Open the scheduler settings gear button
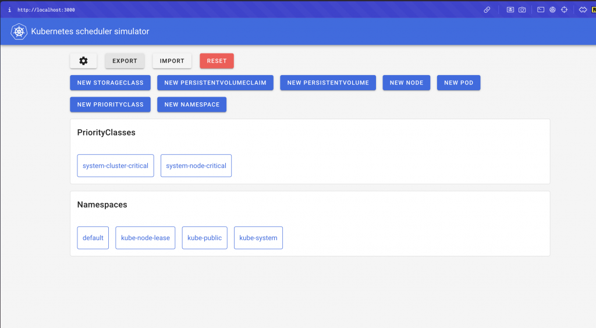Screen dimensions: 596x328 (x=83, y=60)
